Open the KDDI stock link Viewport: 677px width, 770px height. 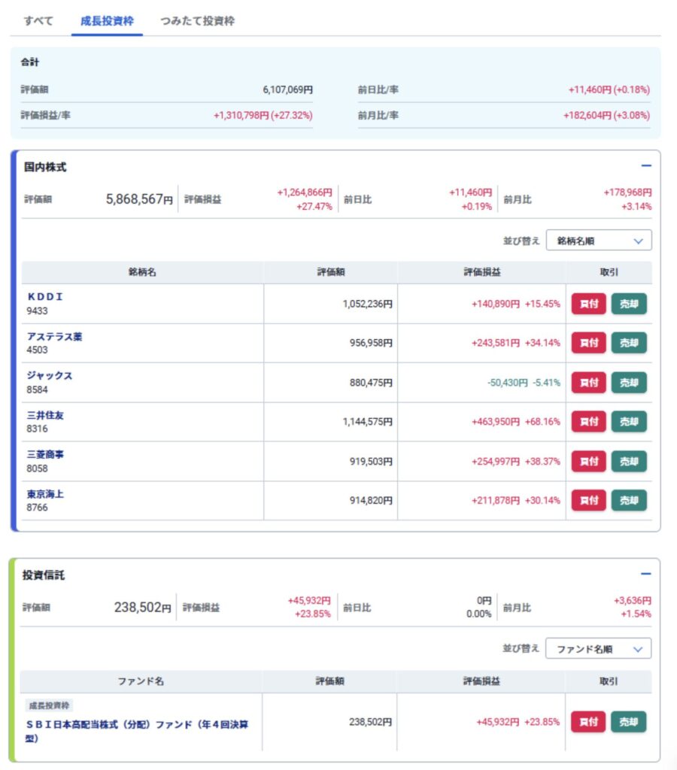tap(45, 297)
